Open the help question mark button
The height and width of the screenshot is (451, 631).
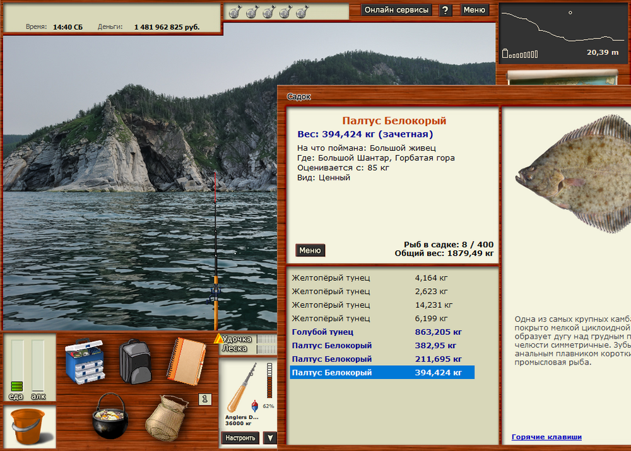click(x=445, y=10)
